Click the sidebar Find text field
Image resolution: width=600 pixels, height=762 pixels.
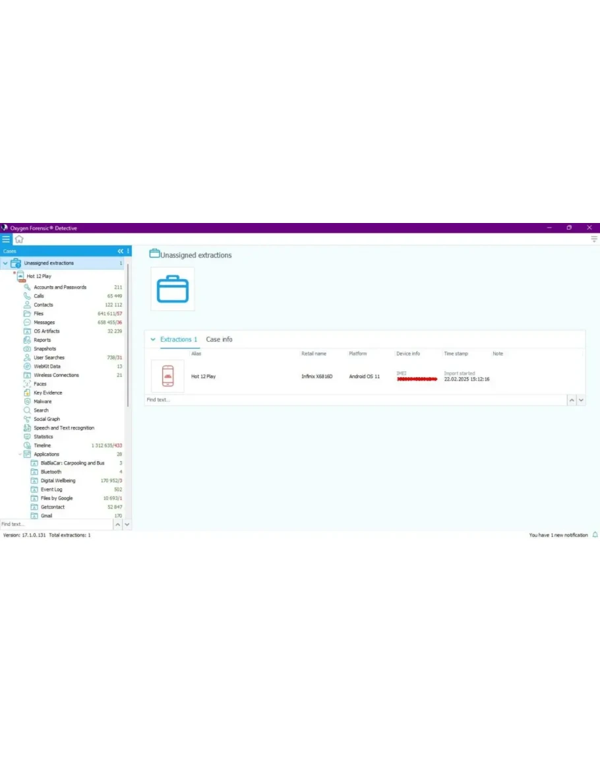coord(55,524)
